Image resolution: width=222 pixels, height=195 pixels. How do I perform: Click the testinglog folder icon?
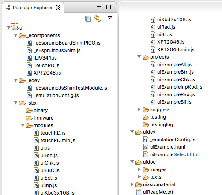coord(146,124)
